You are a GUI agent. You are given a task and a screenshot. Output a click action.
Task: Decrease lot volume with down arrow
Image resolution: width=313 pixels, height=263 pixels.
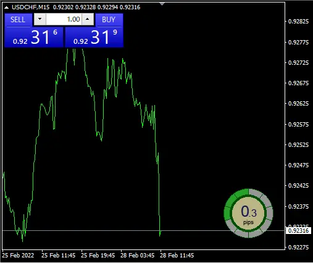(40, 19)
